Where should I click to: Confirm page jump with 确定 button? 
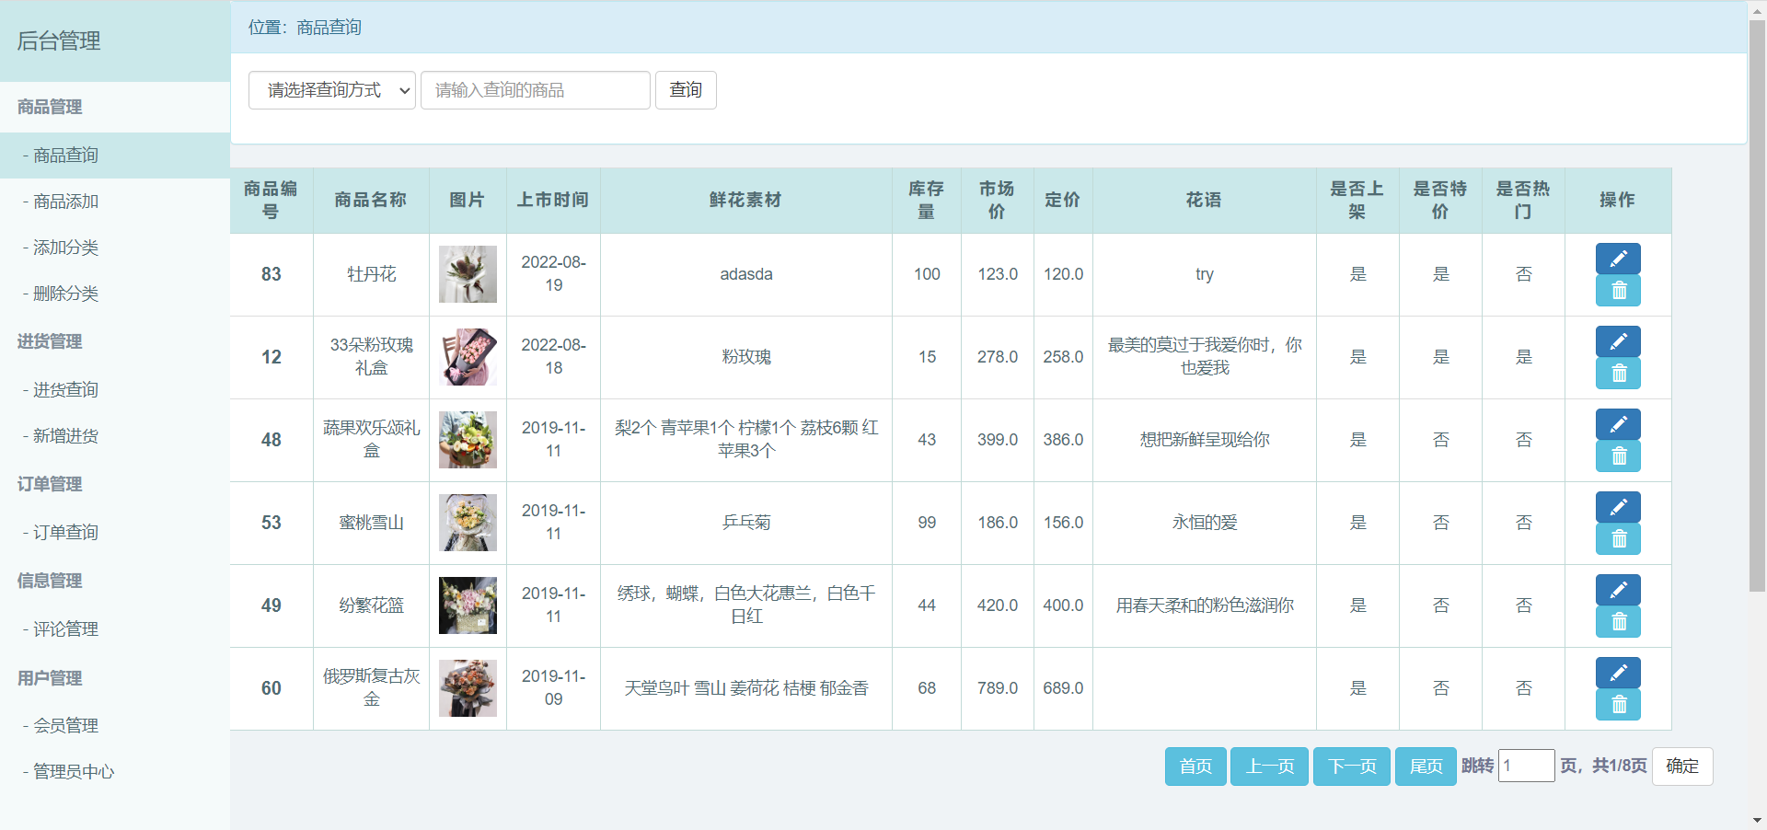[1682, 767]
